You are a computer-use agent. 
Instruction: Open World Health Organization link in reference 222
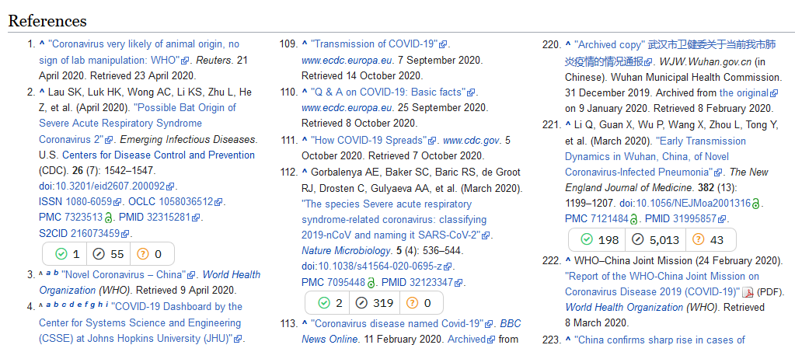coord(624,308)
